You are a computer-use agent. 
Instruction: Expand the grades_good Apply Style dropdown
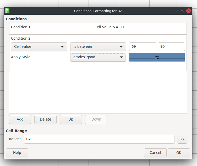(98, 57)
